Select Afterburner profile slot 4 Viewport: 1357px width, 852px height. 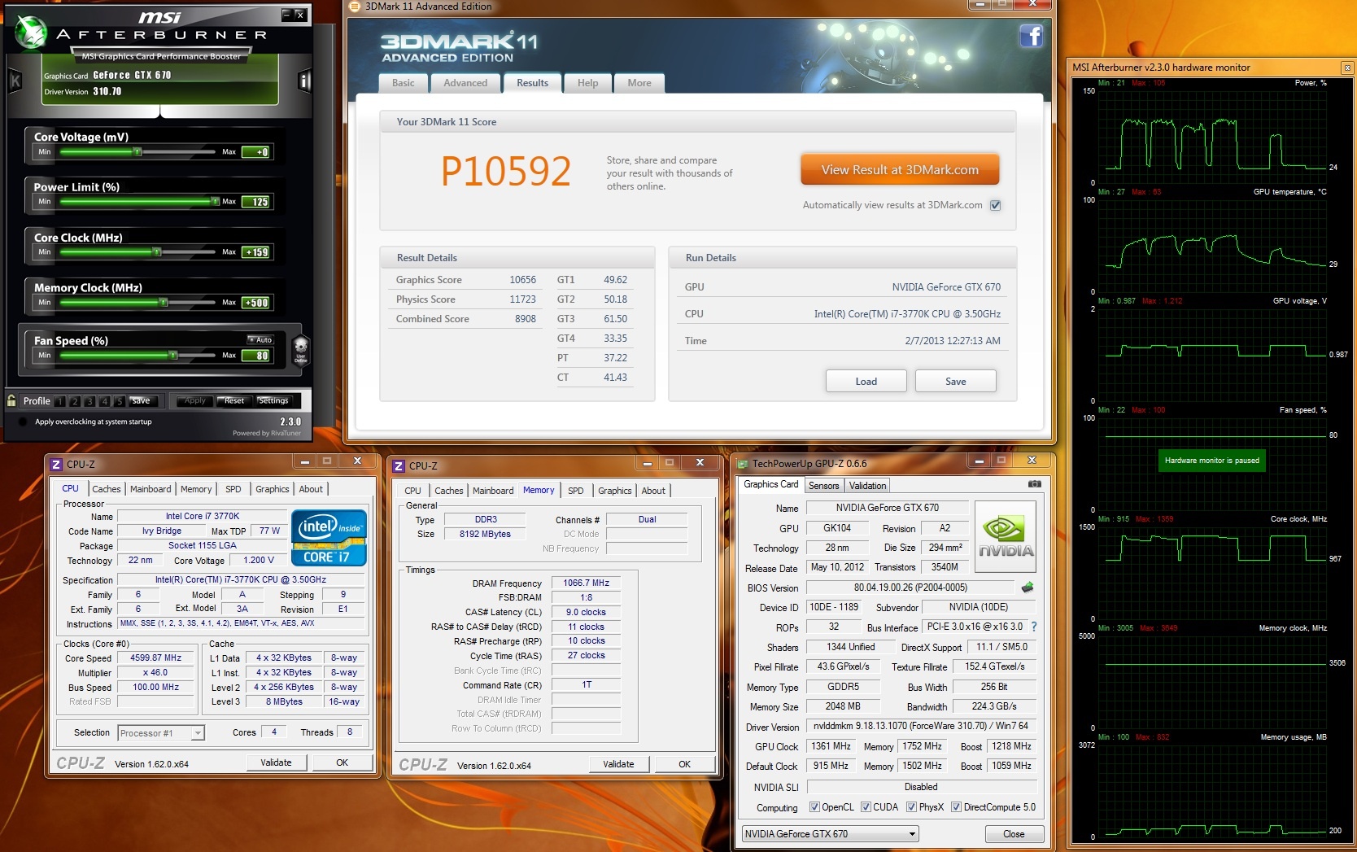[104, 401]
